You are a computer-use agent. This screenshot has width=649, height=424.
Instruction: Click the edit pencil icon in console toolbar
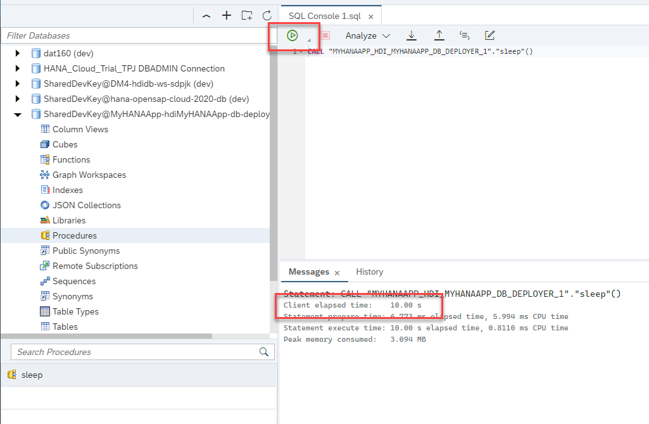(489, 35)
